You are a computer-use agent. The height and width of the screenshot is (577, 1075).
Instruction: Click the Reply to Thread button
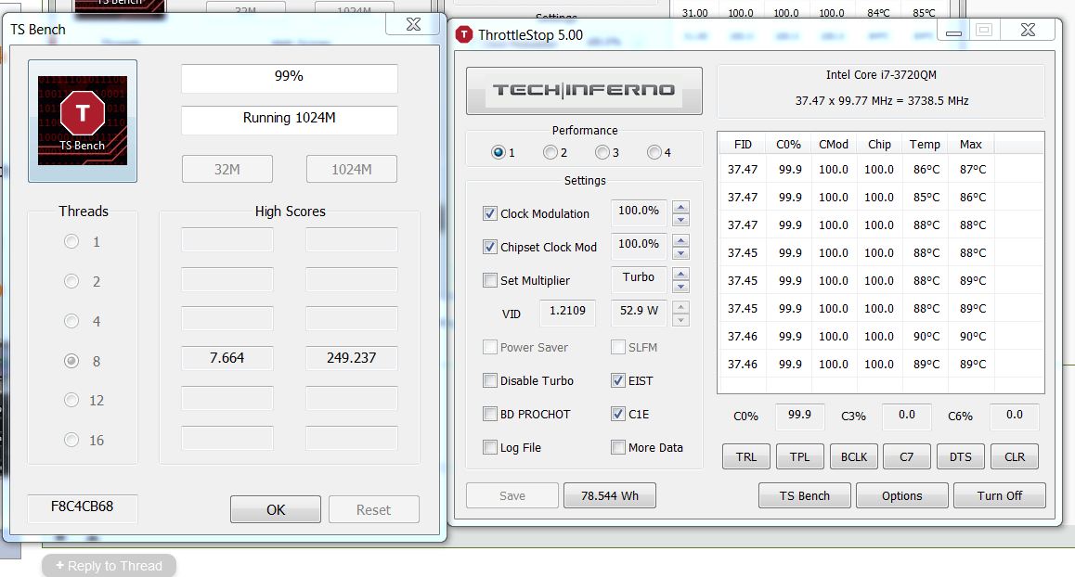(x=109, y=565)
